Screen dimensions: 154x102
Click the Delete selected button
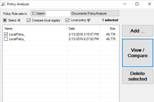[x=138, y=76]
